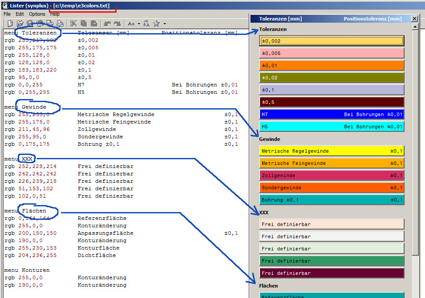Select the Metrische Feingewinde color button
This screenshot has width=425, height=298.
click(x=332, y=163)
